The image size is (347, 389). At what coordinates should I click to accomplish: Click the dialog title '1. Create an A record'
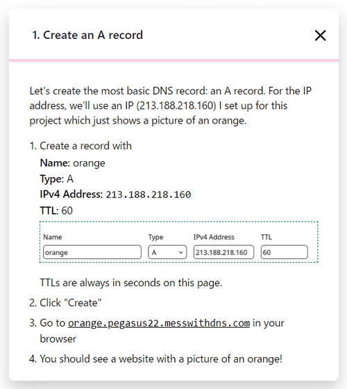(87, 35)
